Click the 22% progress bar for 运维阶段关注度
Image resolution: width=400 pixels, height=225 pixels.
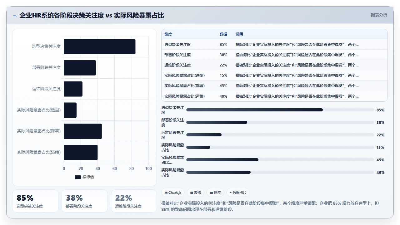pos(280,135)
